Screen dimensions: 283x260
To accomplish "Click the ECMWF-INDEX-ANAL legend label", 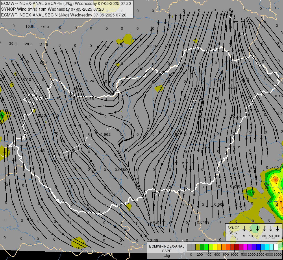I will tap(167, 246).
